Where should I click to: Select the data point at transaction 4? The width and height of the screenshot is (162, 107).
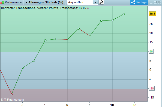click(45, 40)
